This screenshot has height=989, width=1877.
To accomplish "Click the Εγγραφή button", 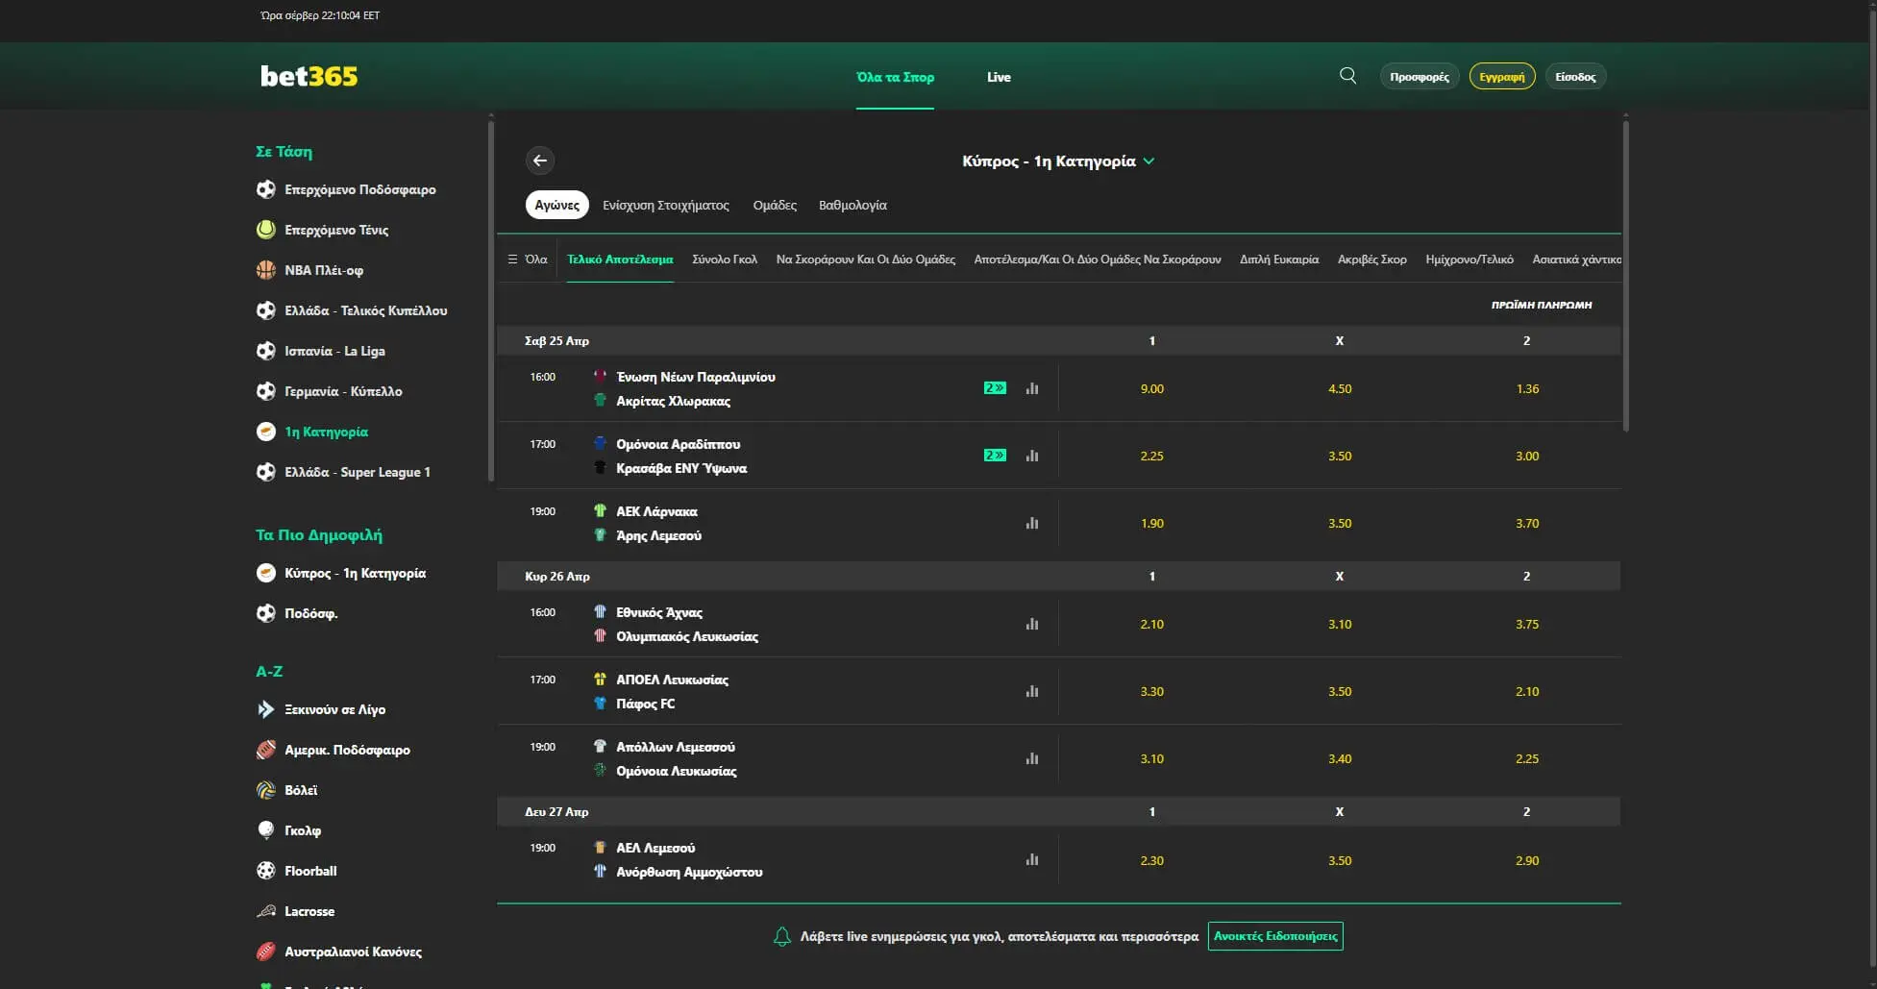I will coord(1502,76).
